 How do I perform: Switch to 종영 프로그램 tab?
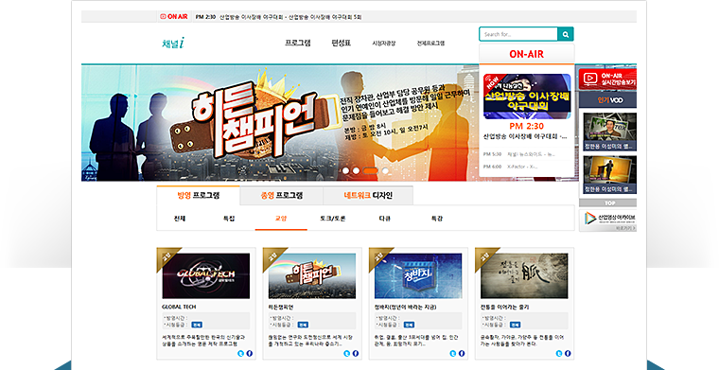[x=282, y=195]
